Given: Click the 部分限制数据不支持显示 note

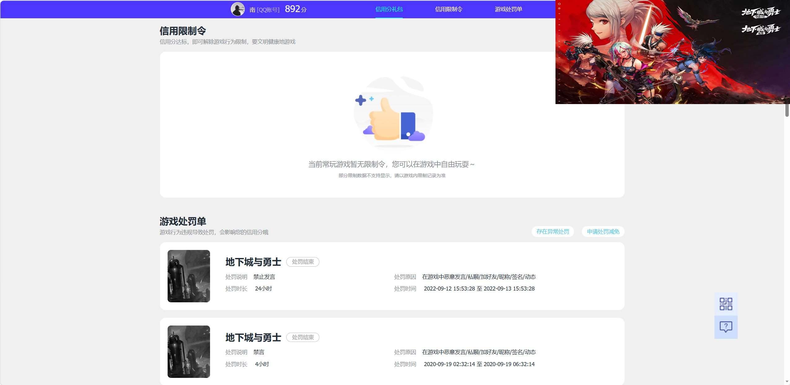Looking at the screenshot, I should (392, 176).
